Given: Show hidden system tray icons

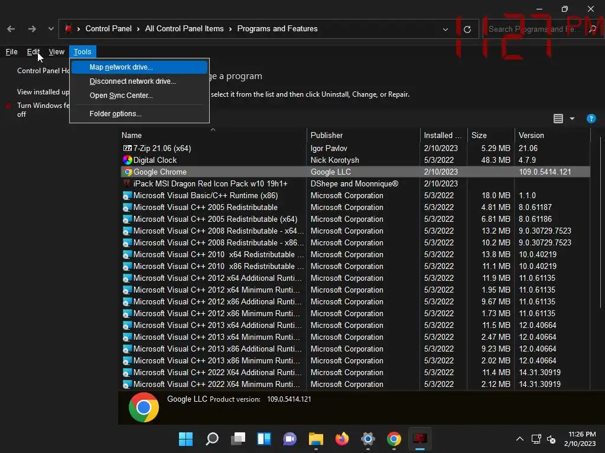Looking at the screenshot, I should click(x=520, y=439).
